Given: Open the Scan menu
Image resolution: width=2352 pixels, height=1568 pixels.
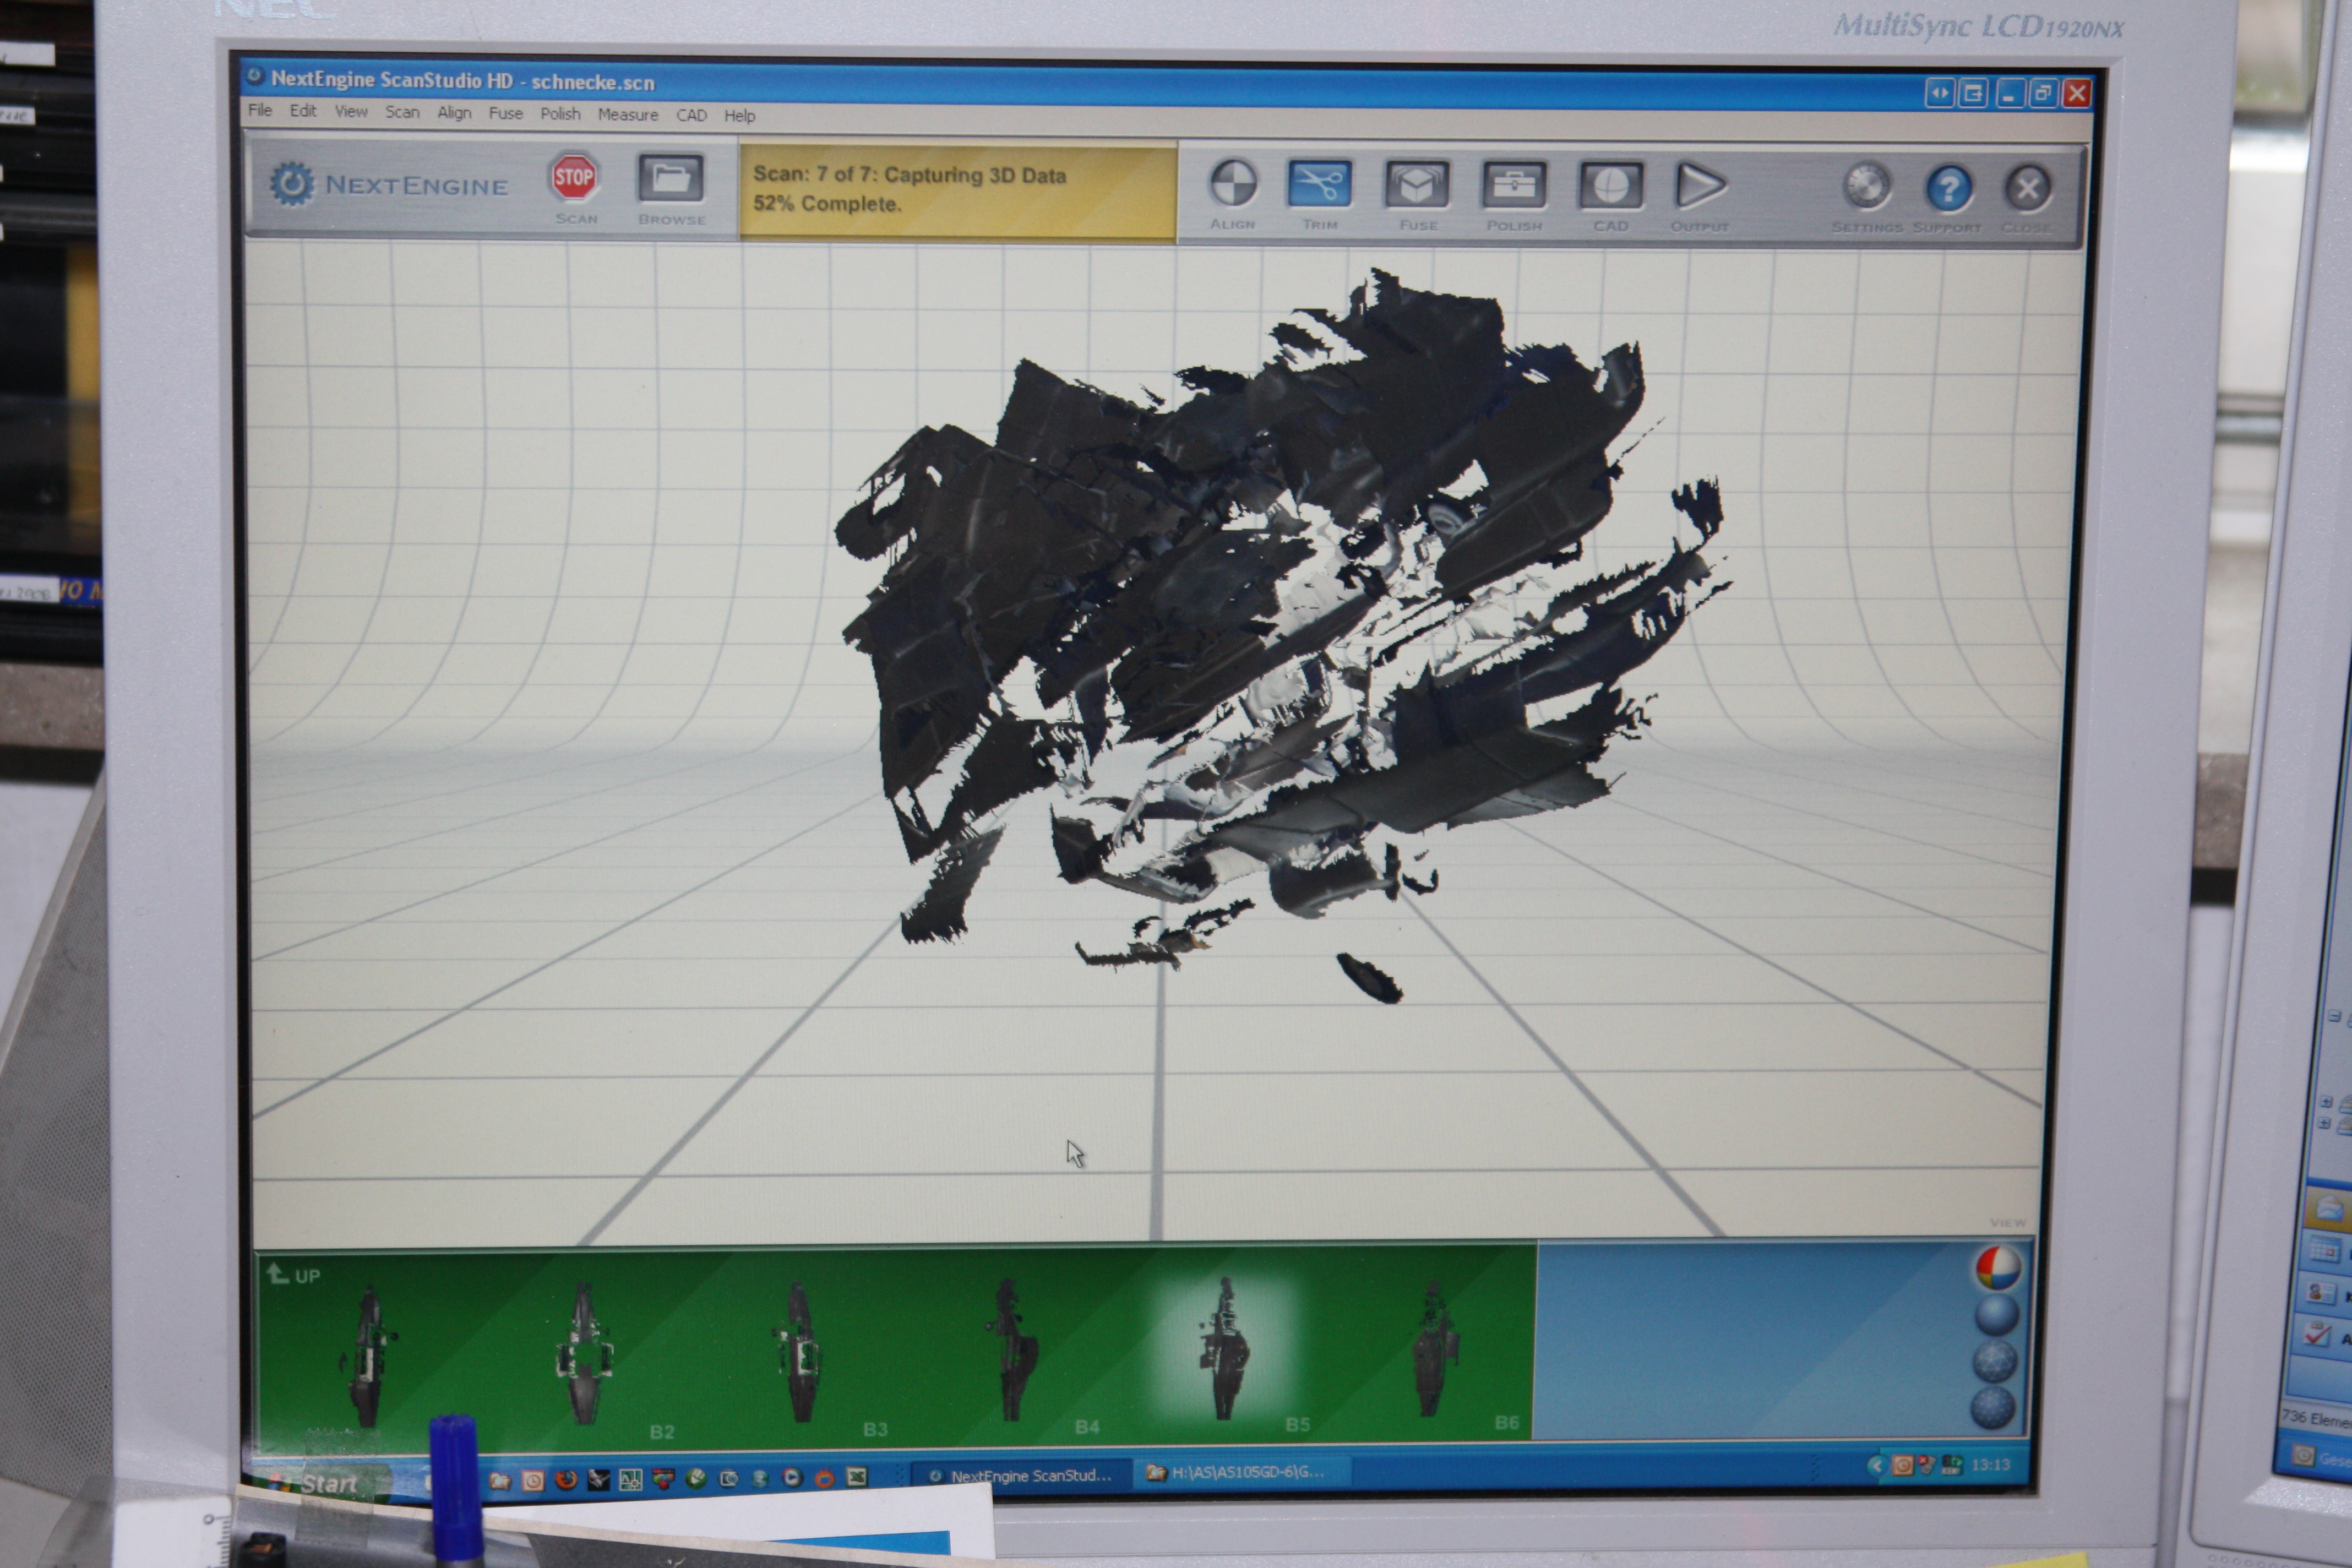Looking at the screenshot, I should click(x=402, y=112).
